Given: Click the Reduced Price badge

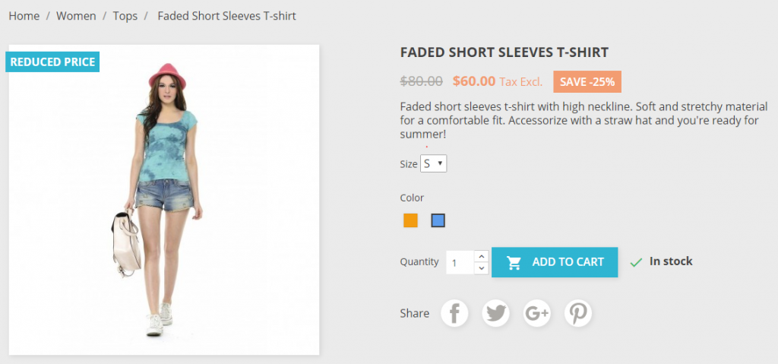Looking at the screenshot, I should coord(52,62).
